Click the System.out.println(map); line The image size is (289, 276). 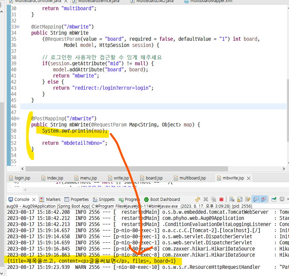[x=75, y=131]
